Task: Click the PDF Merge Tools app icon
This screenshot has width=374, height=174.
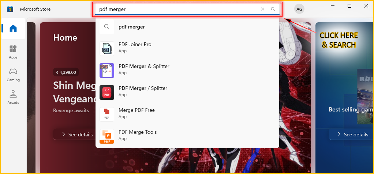Action: pos(107,136)
